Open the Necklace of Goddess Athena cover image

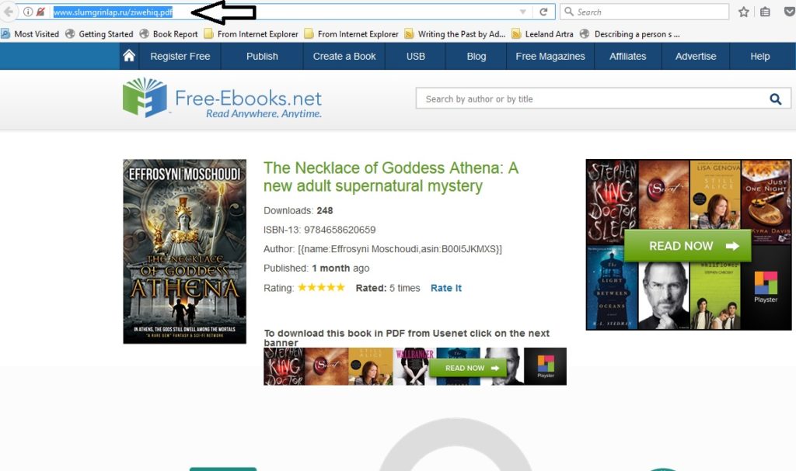185,251
